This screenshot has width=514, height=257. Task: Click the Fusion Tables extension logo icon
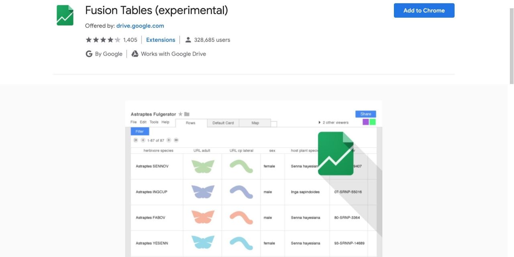tap(65, 15)
